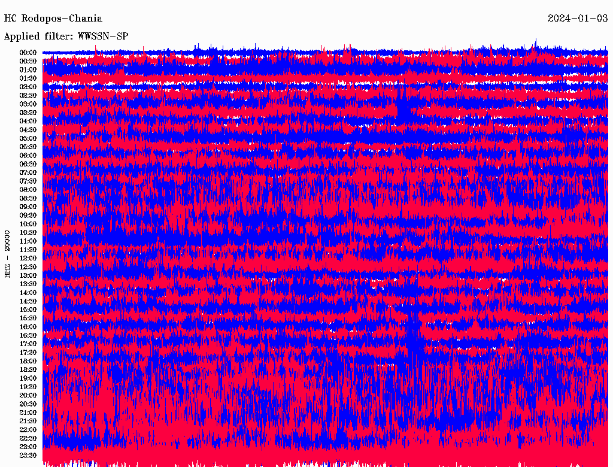Select the 16:30 time label
The image size is (613, 467).
click(28, 336)
